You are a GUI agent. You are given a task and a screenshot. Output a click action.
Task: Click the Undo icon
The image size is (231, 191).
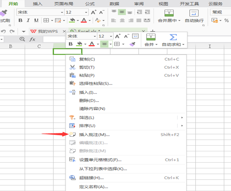(x=3, y=31)
